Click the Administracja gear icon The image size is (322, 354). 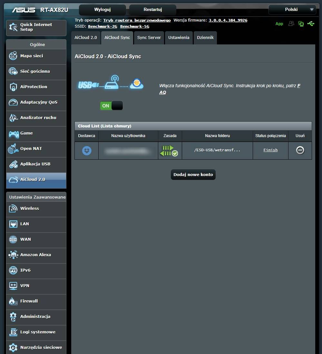coord(13,317)
